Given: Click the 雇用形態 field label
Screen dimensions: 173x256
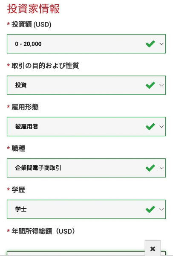Looking at the screenshot, I should coord(25,107).
